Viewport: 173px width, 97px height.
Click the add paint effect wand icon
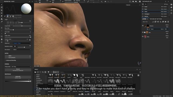click(x=153, y=22)
